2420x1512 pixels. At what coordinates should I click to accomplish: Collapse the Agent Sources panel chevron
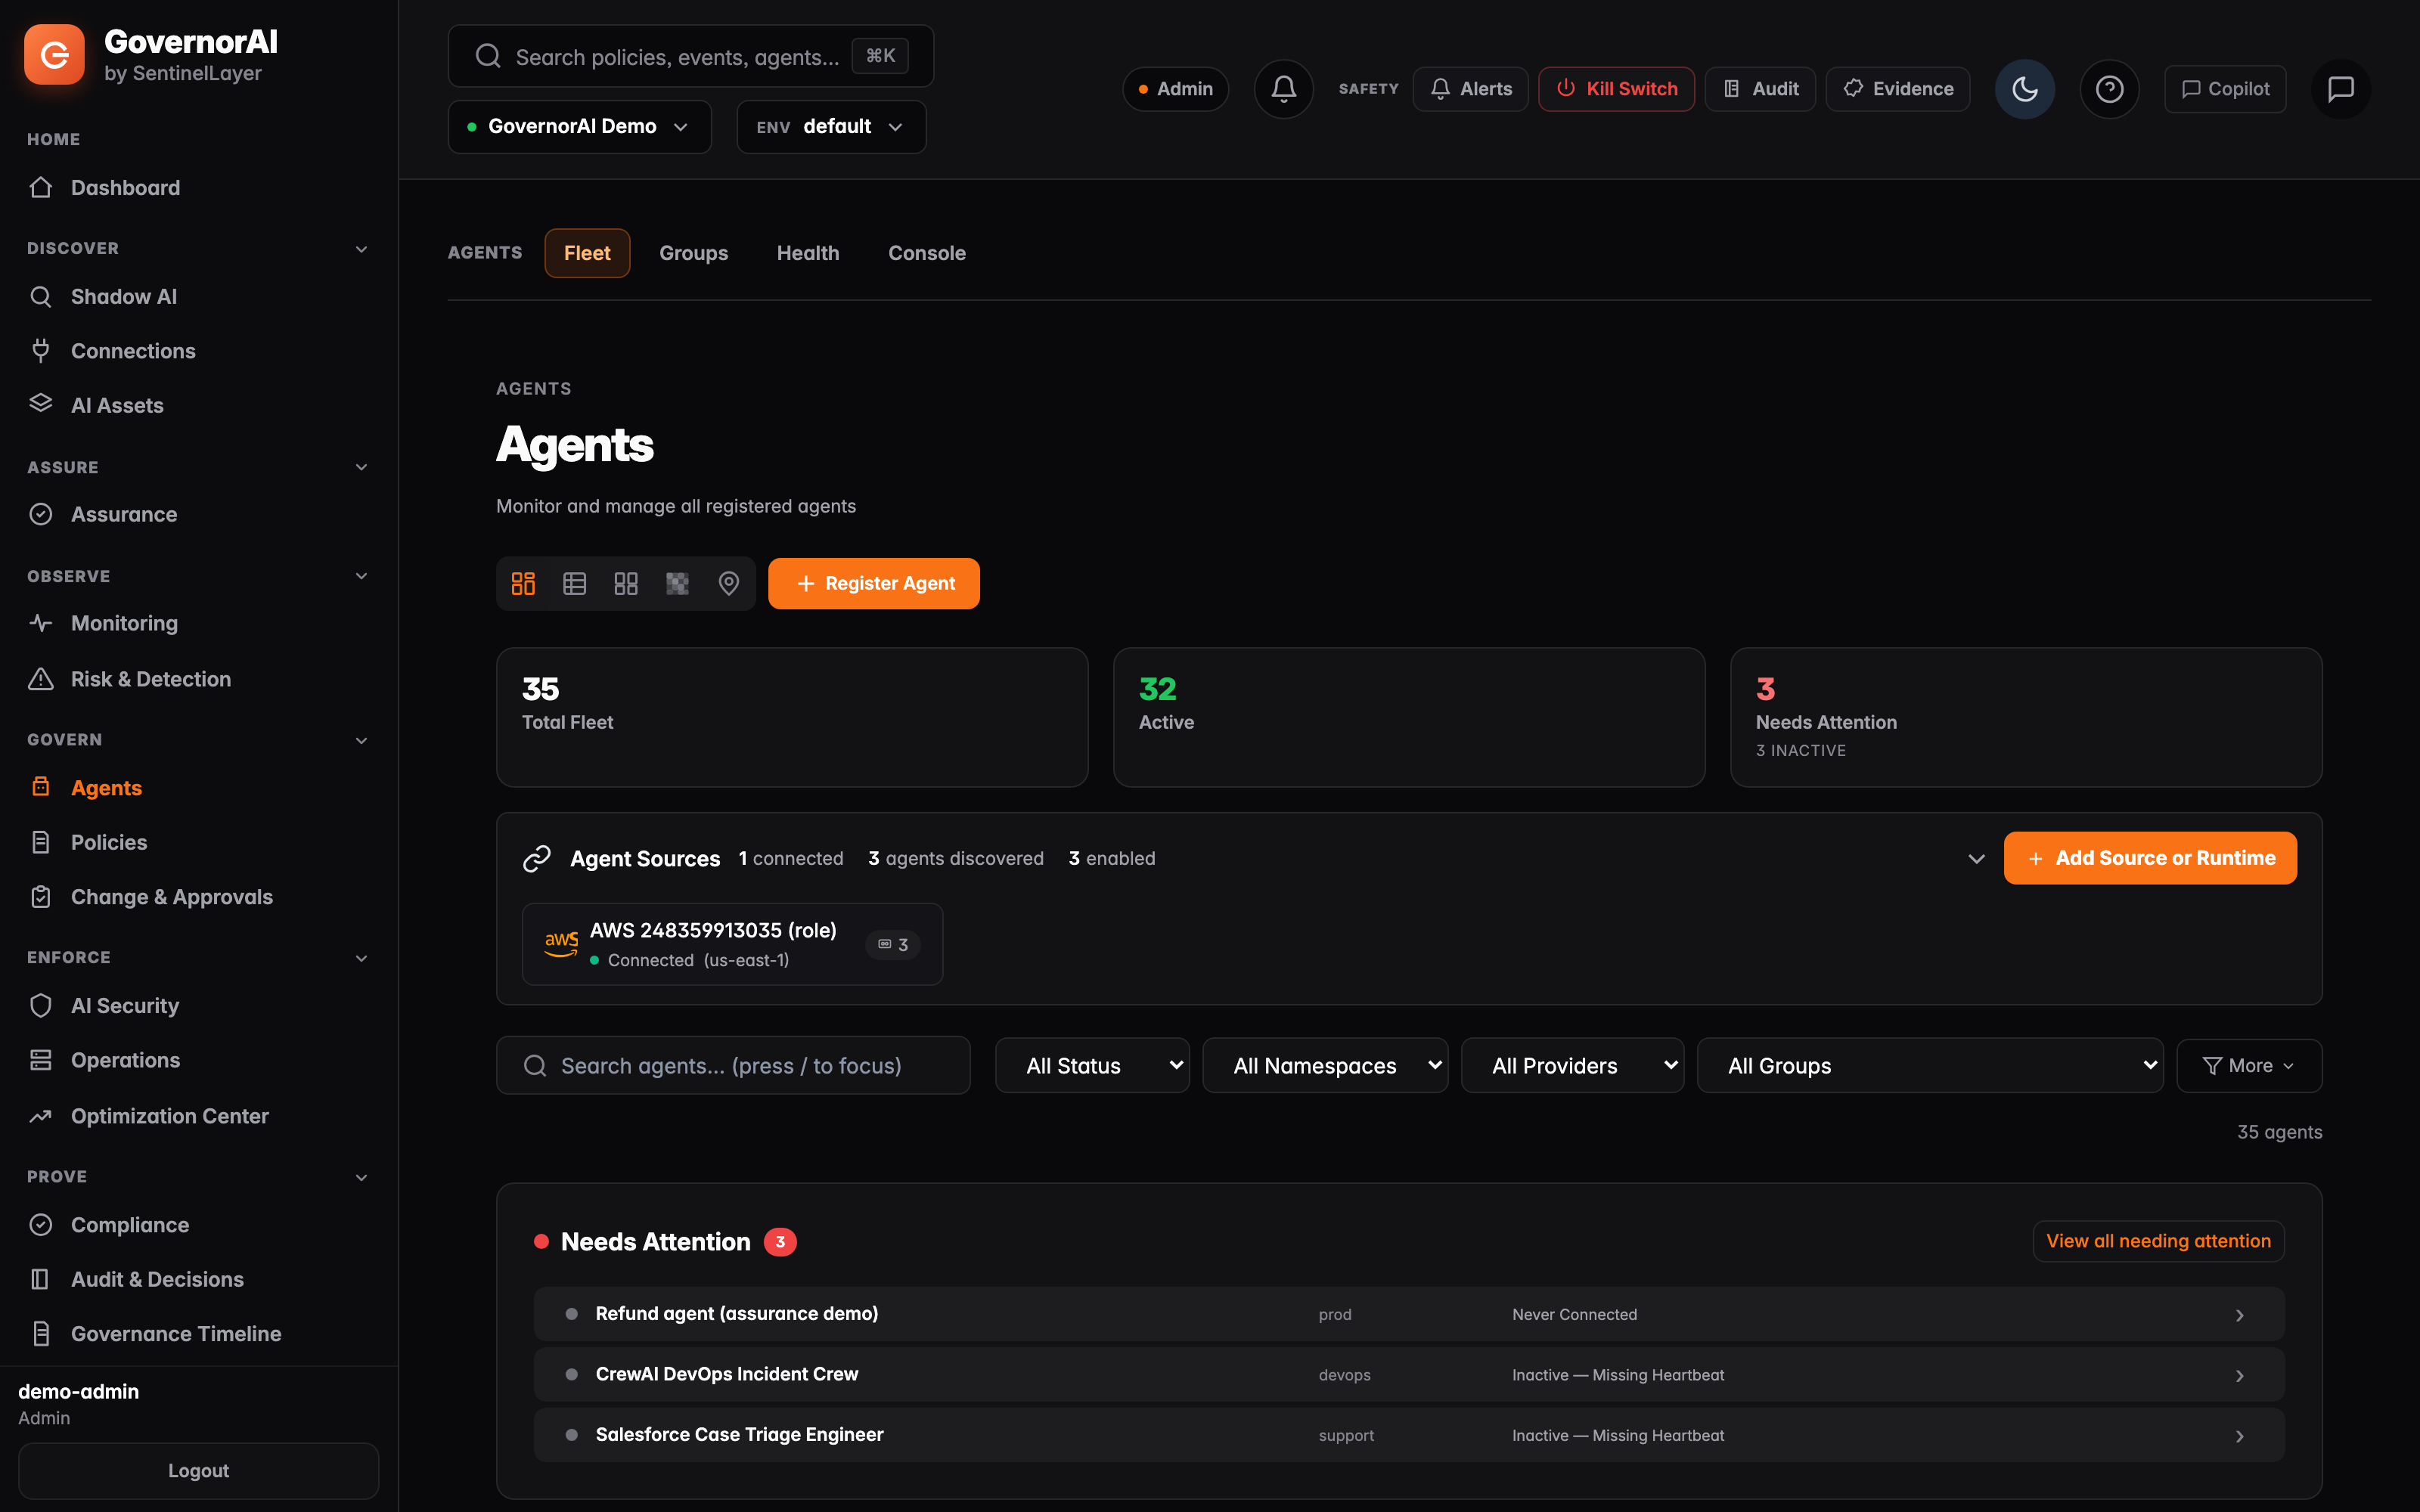coord(1976,859)
